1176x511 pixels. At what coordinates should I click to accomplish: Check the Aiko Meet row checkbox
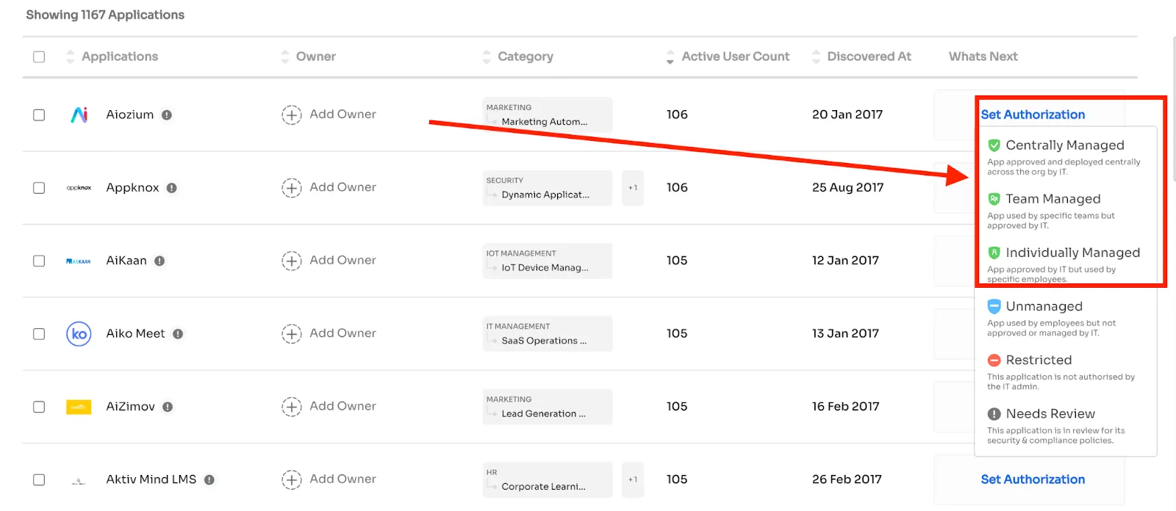[x=39, y=334]
